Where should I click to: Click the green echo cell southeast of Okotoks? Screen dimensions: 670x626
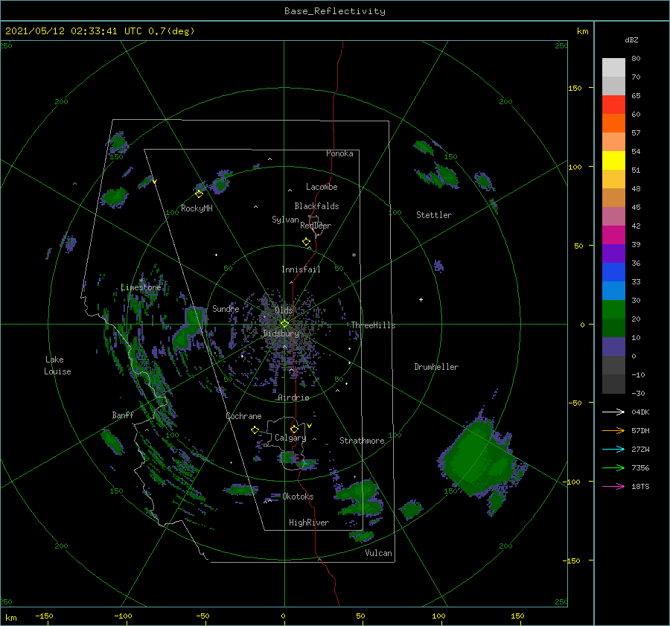[x=358, y=498]
